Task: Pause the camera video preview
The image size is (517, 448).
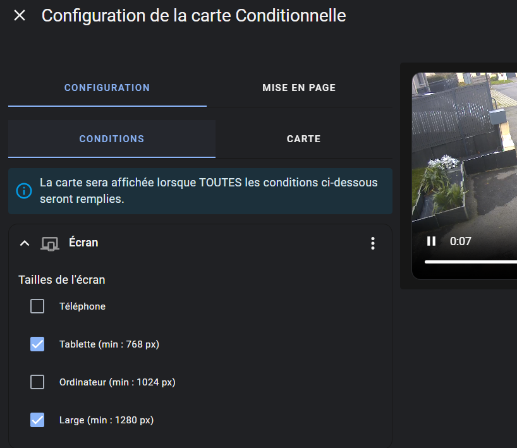Action: 431,241
